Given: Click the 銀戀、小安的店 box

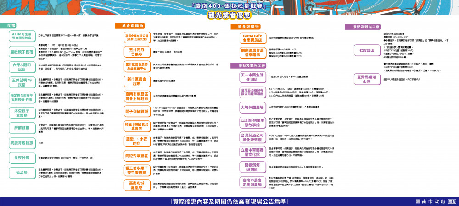Looking at the screenshot, I should click(137, 141).
